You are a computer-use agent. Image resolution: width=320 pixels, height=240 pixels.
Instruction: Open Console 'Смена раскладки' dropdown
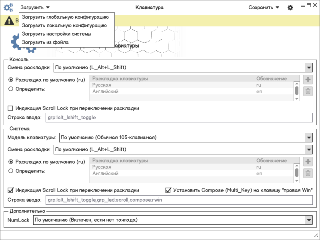click(308, 68)
